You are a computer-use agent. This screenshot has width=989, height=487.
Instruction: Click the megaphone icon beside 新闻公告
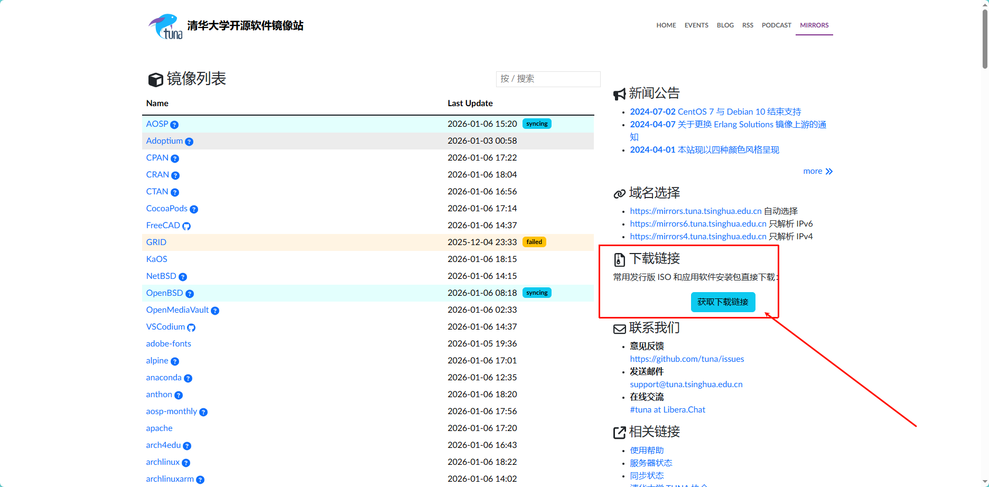(619, 93)
